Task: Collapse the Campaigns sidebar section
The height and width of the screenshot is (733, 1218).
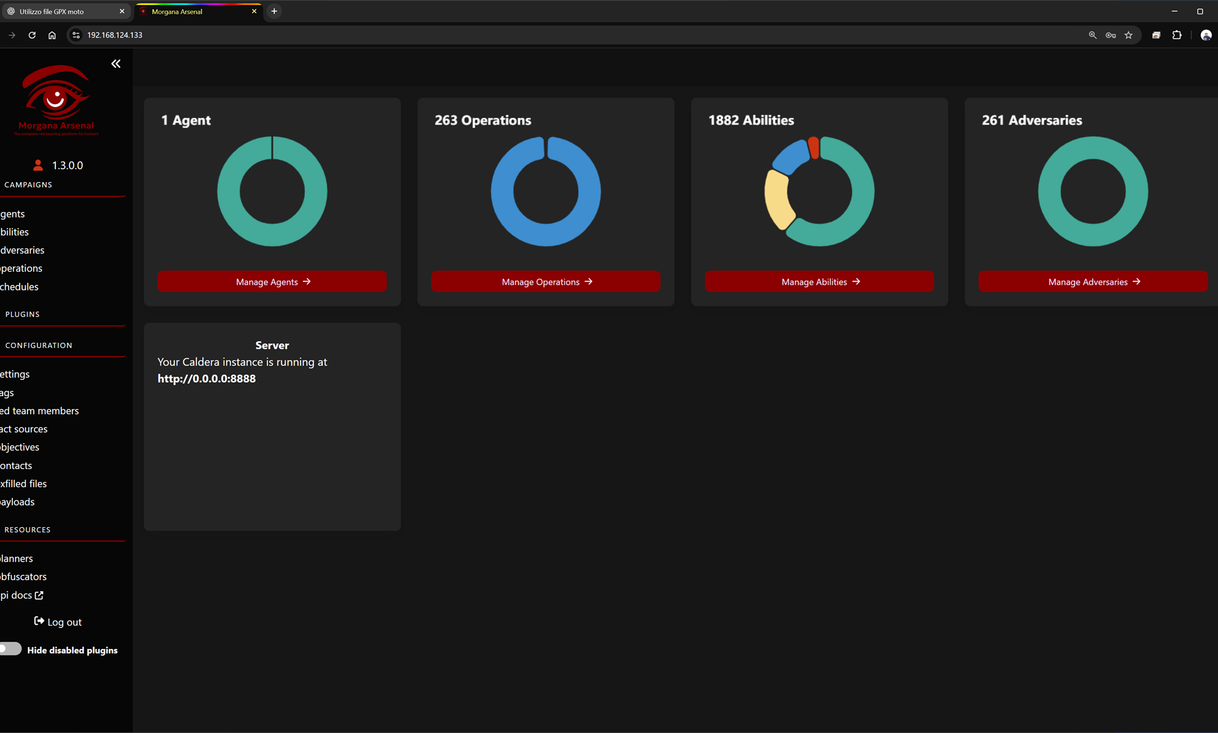Action: pos(28,185)
